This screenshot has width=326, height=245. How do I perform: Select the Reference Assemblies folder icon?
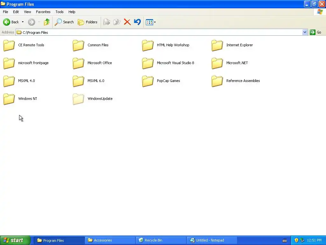[x=217, y=81]
